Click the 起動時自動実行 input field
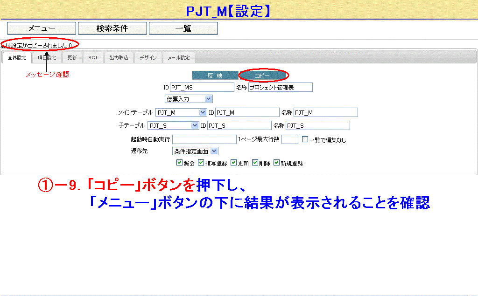 coord(204,139)
